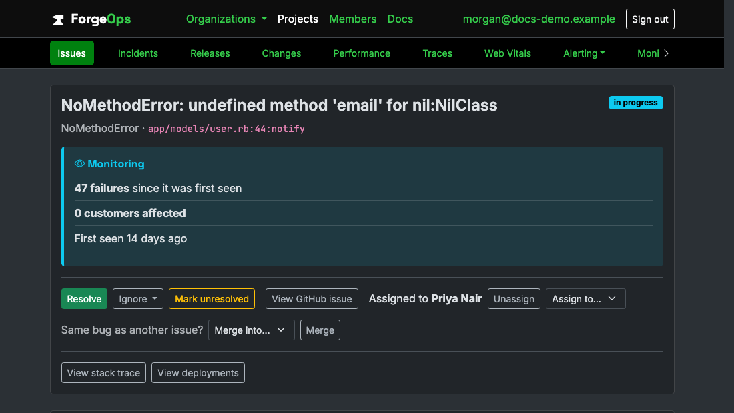Open the Assign to... dropdown
Image resolution: width=734 pixels, height=413 pixels.
pos(586,299)
